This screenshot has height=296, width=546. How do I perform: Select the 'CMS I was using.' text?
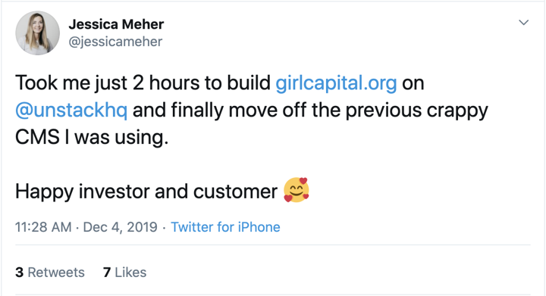pyautogui.click(x=92, y=137)
